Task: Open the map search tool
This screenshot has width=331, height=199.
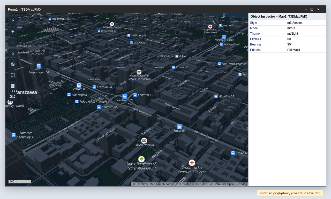Action: pos(13,20)
